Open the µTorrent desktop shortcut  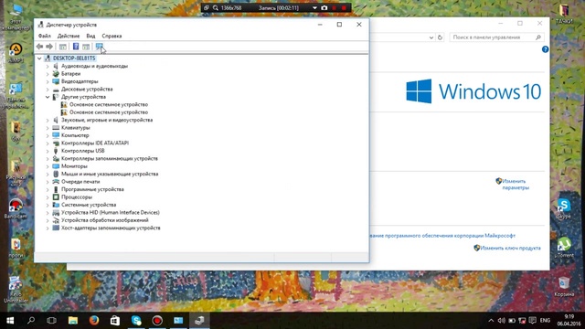(x=564, y=248)
